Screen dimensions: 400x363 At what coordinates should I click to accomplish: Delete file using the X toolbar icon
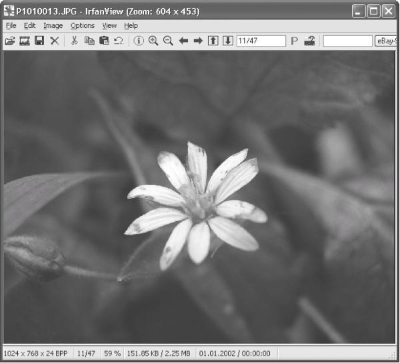click(x=55, y=41)
